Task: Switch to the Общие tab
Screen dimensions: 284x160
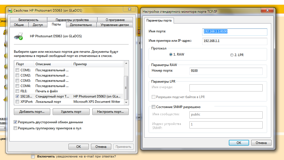Action: [x=19, y=25]
